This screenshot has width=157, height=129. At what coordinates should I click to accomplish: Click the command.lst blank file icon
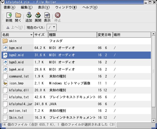coord(5,76)
